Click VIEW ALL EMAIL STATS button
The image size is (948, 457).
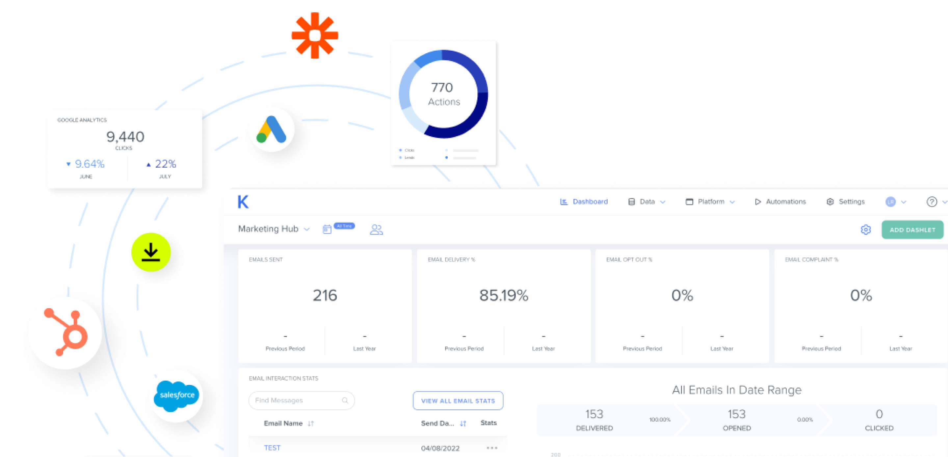[x=458, y=400]
